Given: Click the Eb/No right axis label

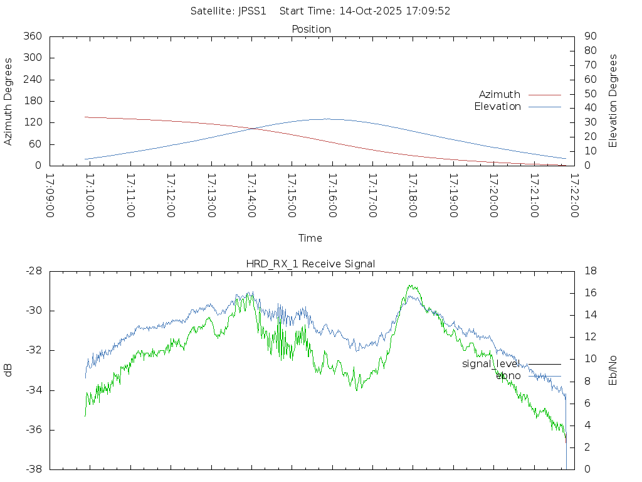Looking at the screenshot, I should [613, 370].
